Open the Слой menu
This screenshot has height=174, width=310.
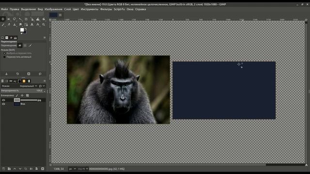(67, 9)
